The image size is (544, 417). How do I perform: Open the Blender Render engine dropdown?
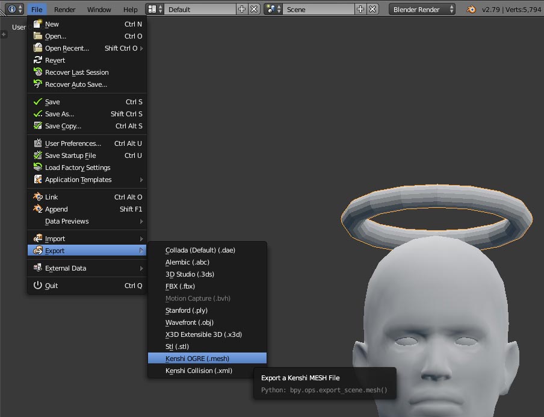coord(423,9)
